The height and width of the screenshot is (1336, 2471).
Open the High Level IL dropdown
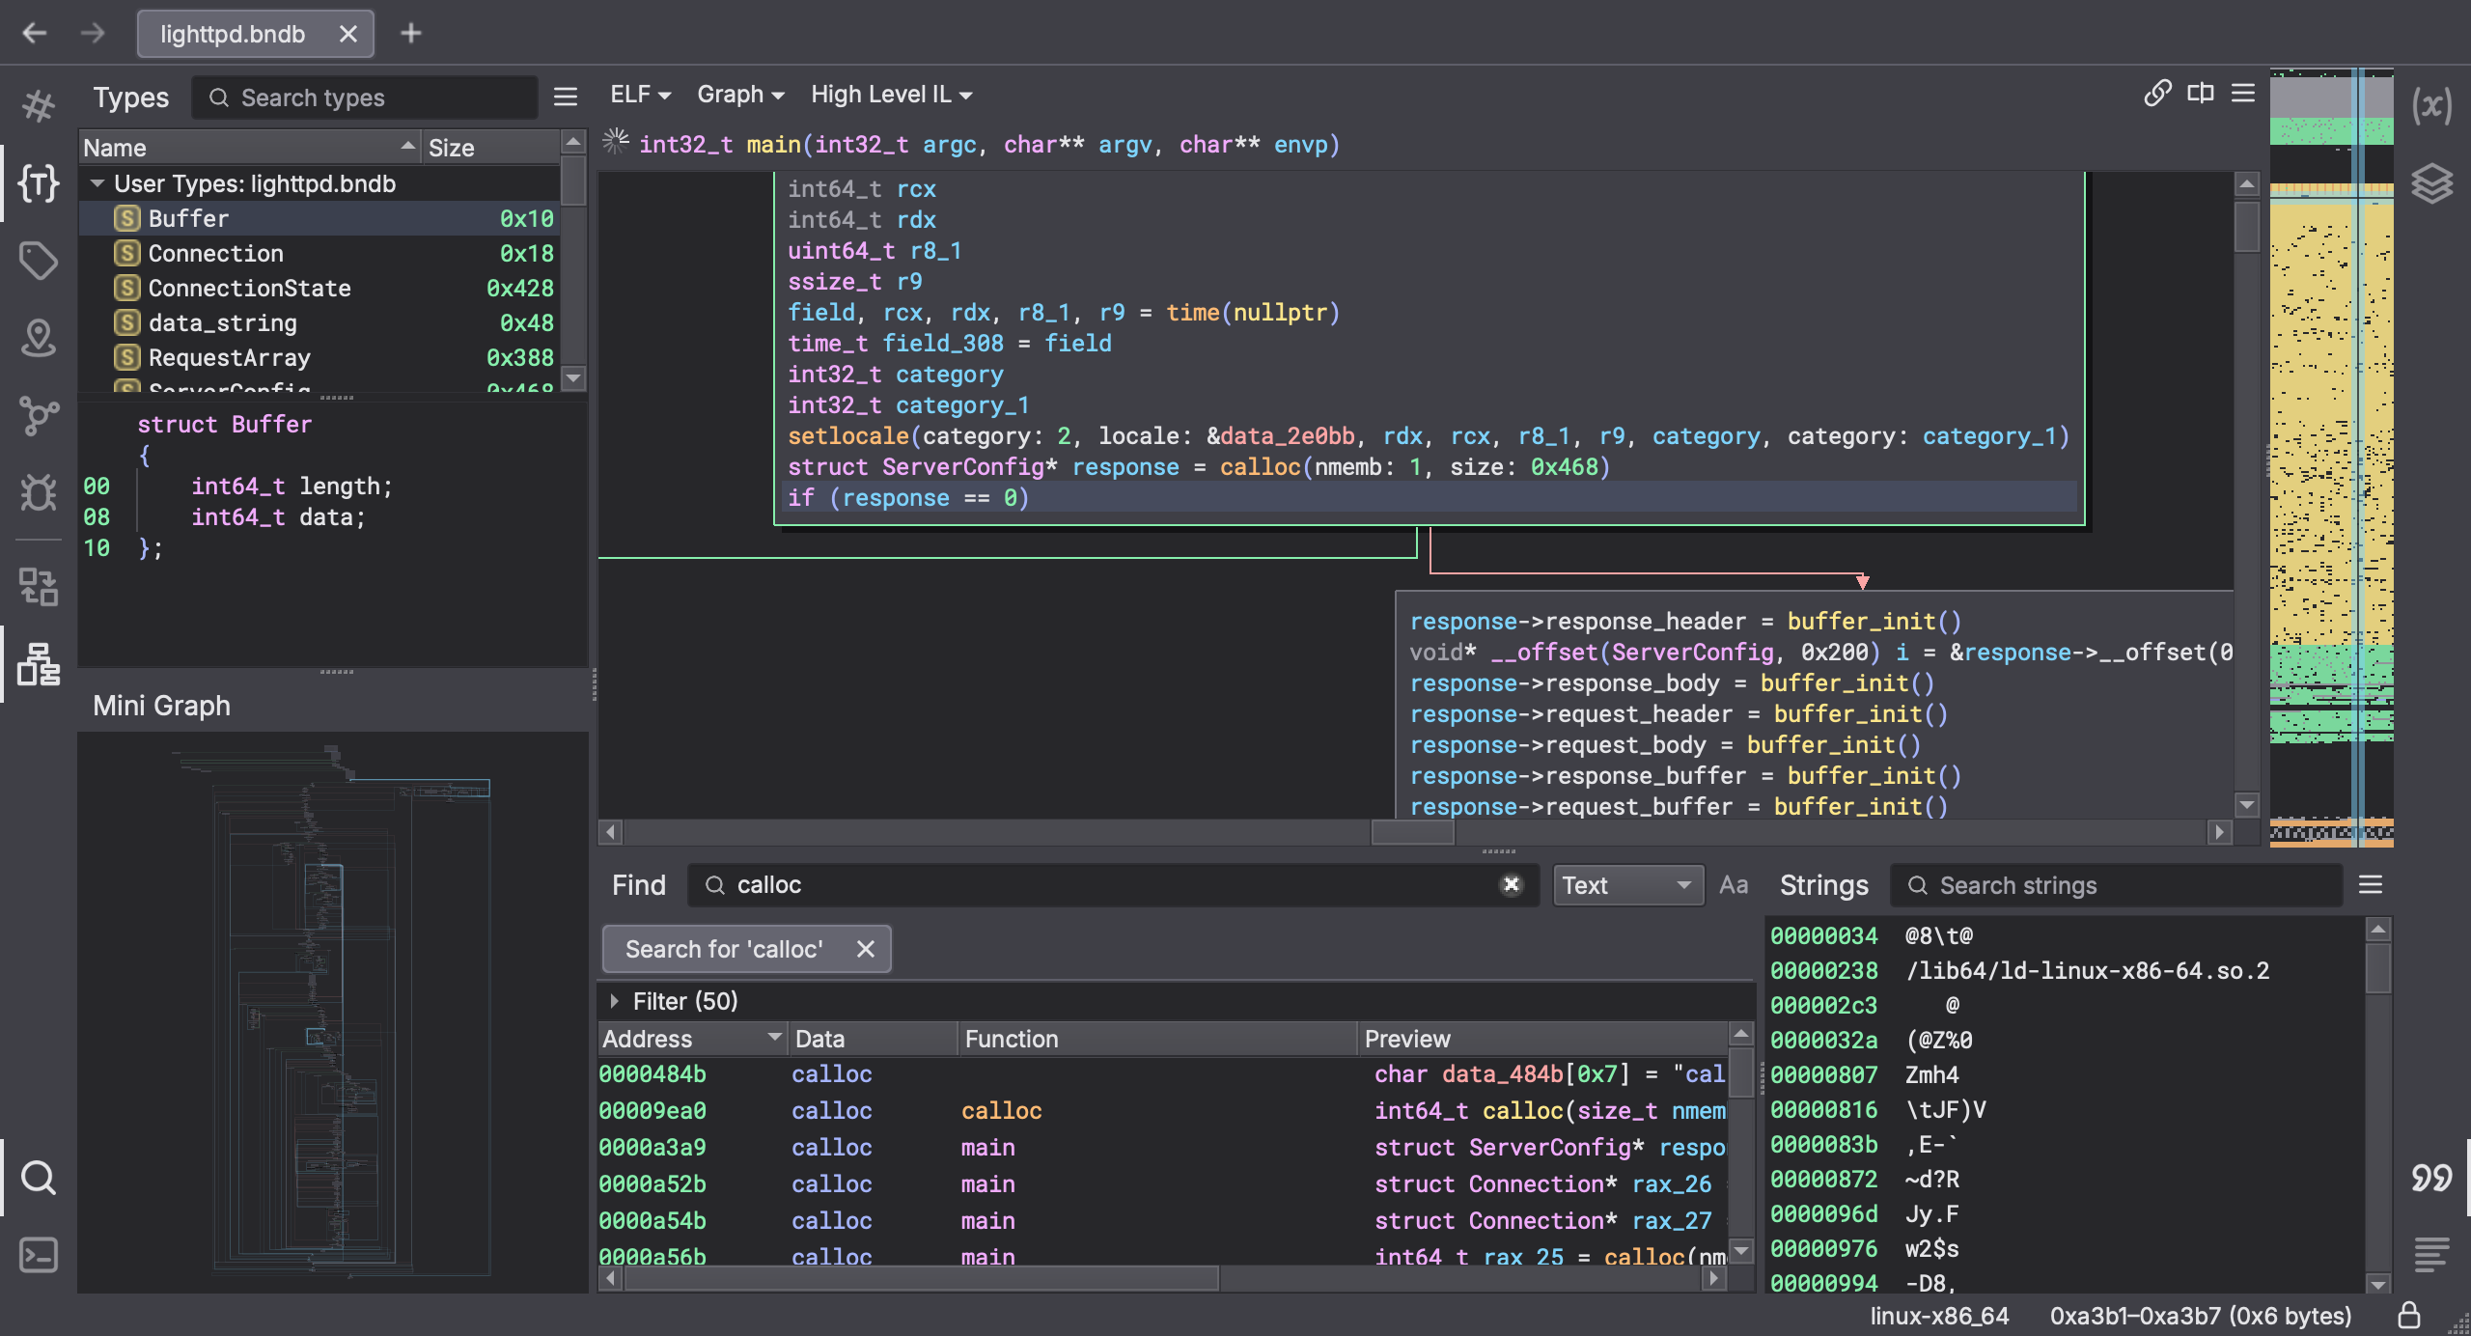890,95
